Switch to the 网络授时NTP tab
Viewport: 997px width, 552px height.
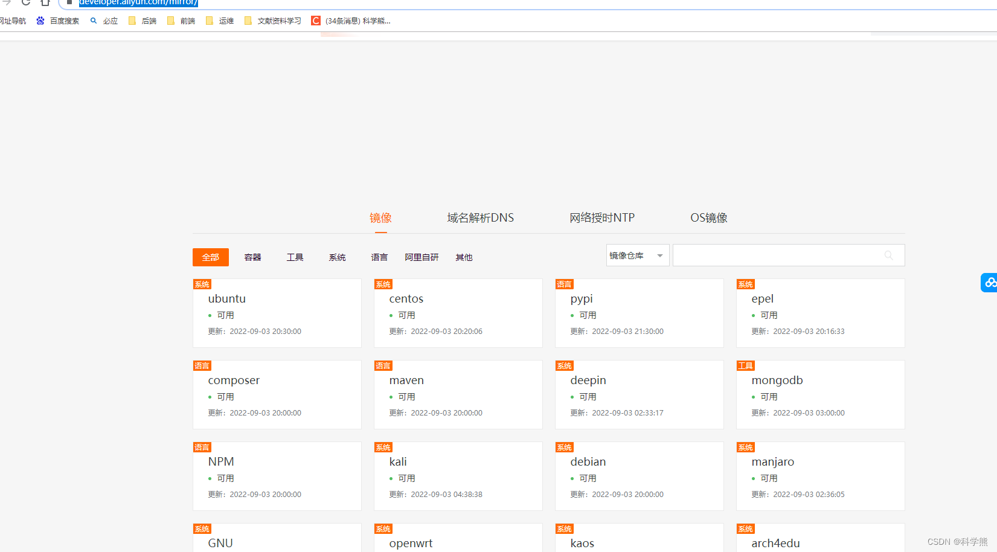[x=602, y=218]
